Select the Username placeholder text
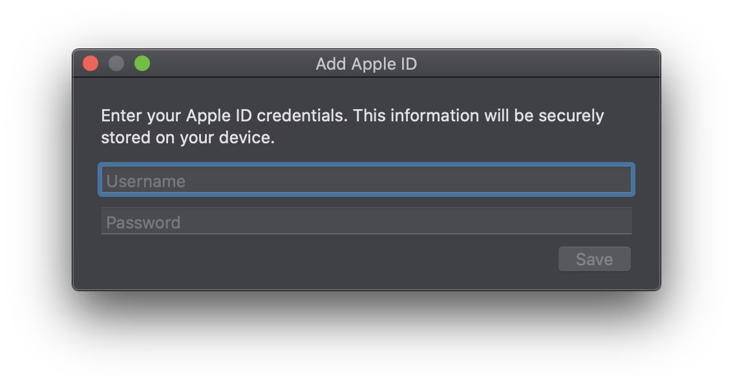The image size is (733, 386). click(x=146, y=181)
